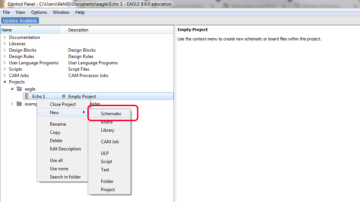360x202 pixels.
Task: Click the CAM Processor Jobs description text
Action: coord(88,75)
